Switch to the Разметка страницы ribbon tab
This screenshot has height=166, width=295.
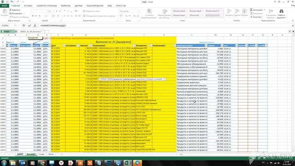[x=47, y=6]
